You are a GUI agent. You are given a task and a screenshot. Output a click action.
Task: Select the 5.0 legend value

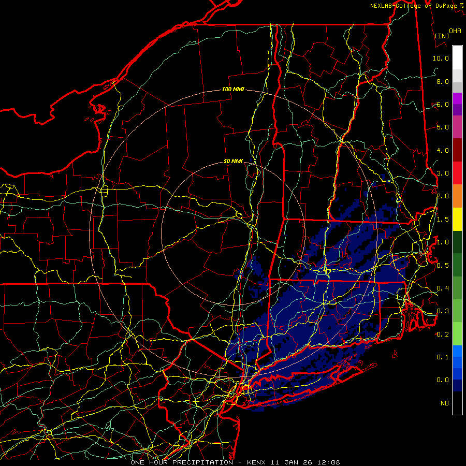click(443, 127)
